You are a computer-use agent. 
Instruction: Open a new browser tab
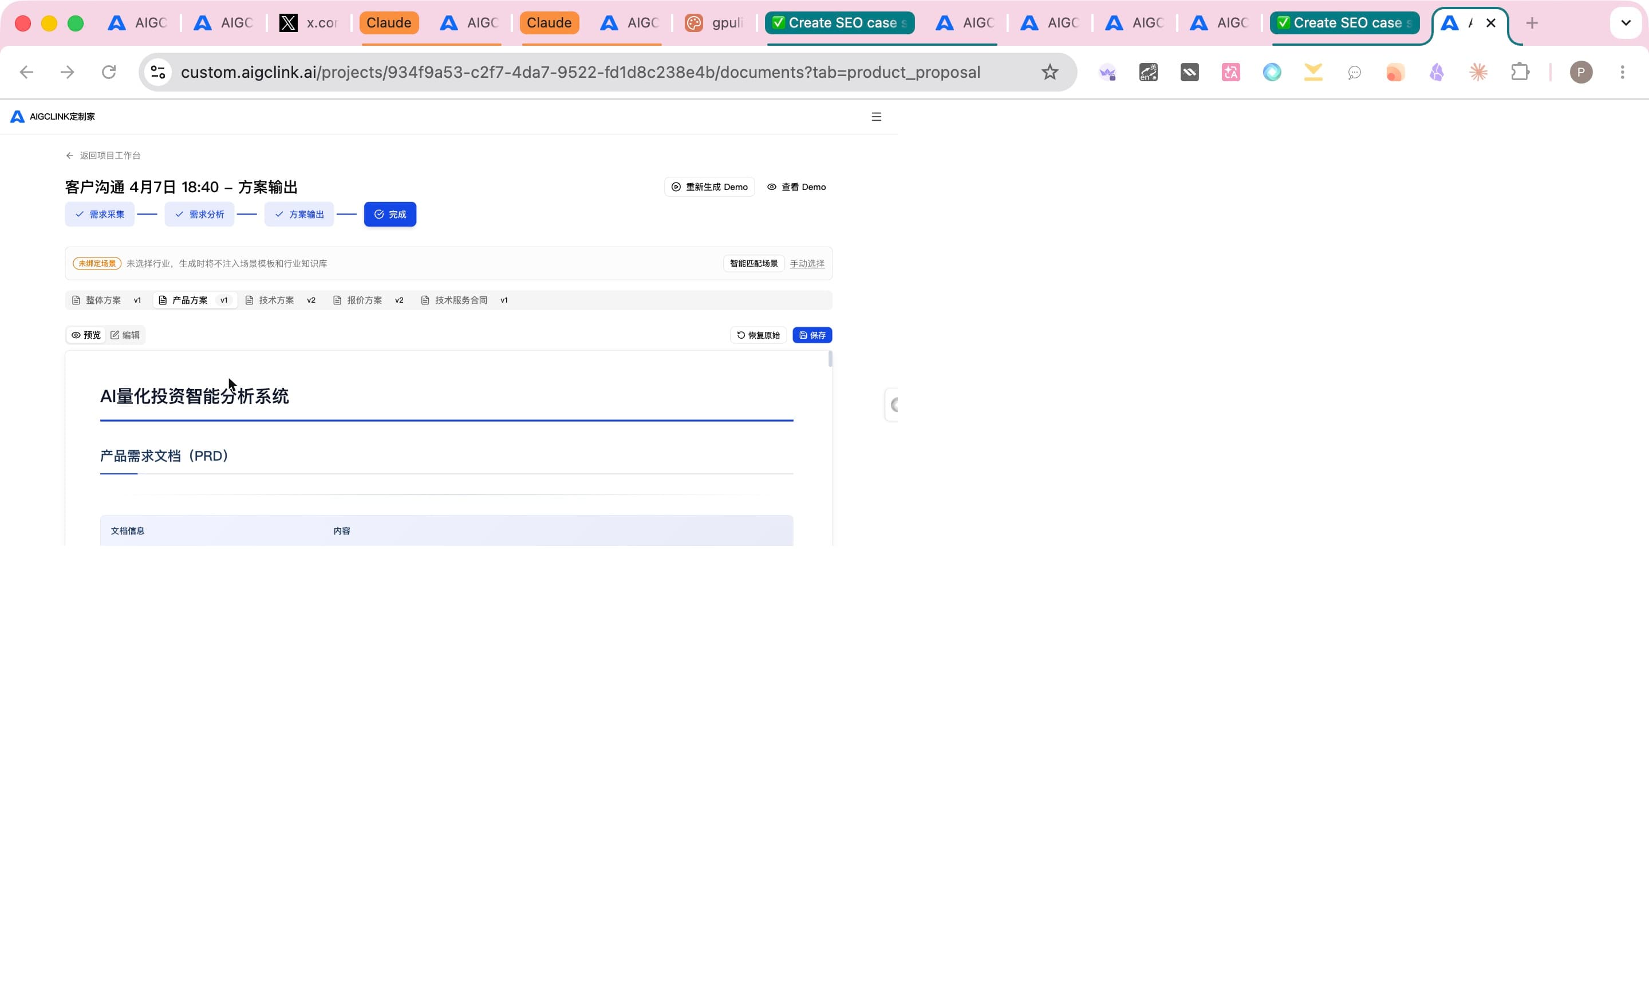click(1532, 23)
